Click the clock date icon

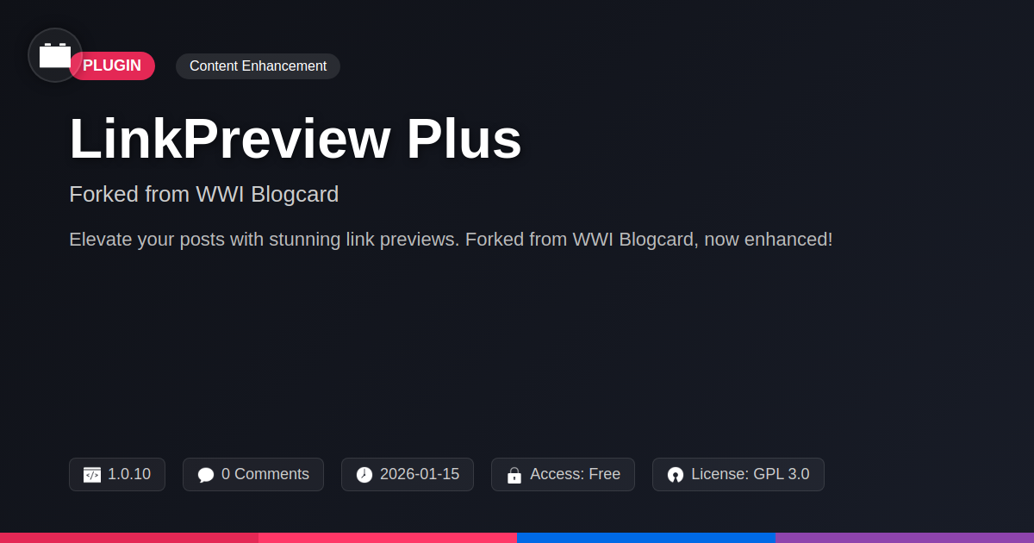[x=364, y=475]
